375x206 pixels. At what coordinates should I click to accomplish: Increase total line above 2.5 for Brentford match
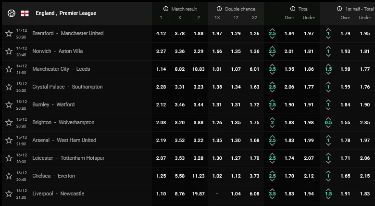[273, 28]
